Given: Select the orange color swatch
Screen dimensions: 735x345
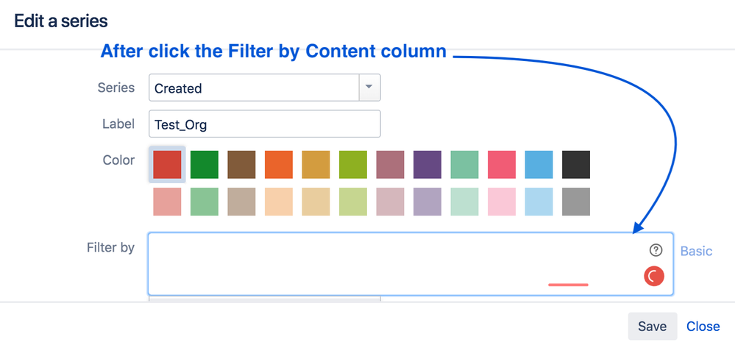Looking at the screenshot, I should point(279,165).
